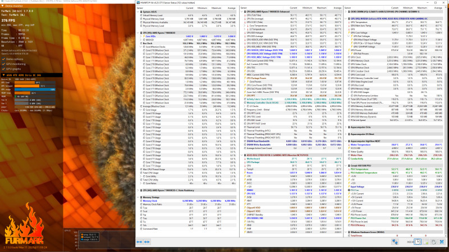This screenshot has width=449, height=252.
Task: Click HWiNFO scroll-left arrows button
Action: 139,242
